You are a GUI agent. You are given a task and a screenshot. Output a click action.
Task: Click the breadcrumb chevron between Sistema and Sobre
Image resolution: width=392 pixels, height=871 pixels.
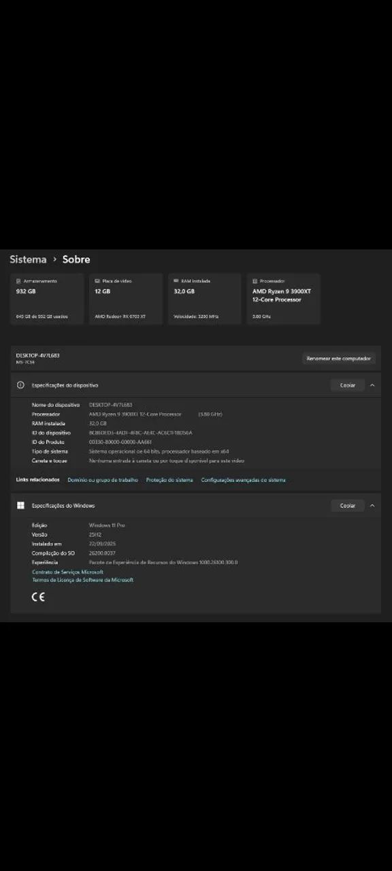pos(54,259)
